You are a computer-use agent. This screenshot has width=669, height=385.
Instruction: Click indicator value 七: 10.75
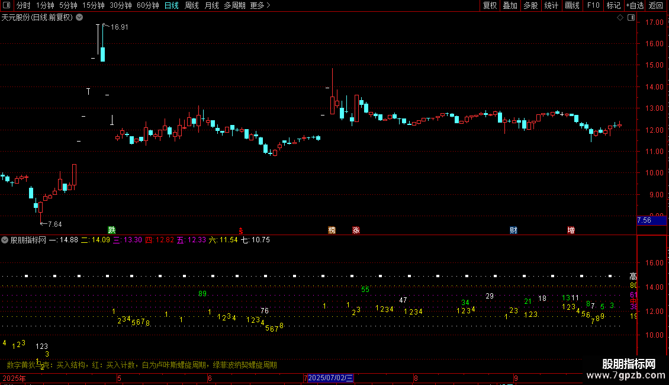pyautogui.click(x=256, y=240)
